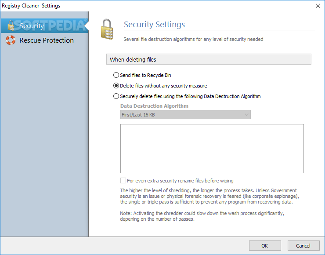Click the Data Destruction Algorithm label

click(155, 106)
